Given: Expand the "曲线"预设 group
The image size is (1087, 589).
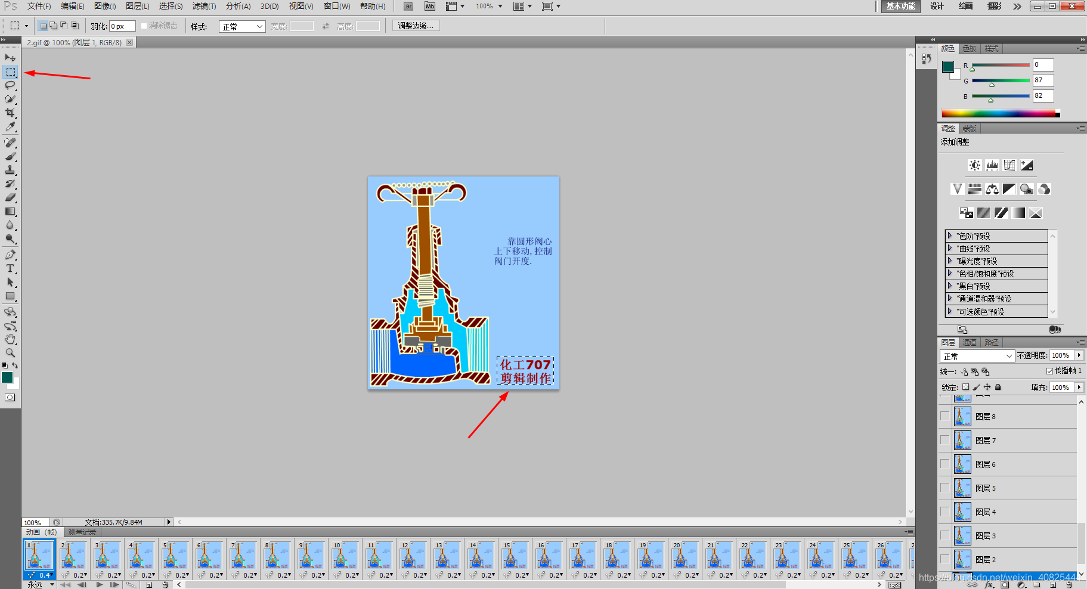Looking at the screenshot, I should 950,248.
